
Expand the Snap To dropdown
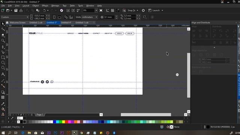coord(138,10)
